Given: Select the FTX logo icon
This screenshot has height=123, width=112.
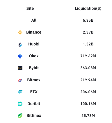Looking at the screenshot, I should (20, 92).
